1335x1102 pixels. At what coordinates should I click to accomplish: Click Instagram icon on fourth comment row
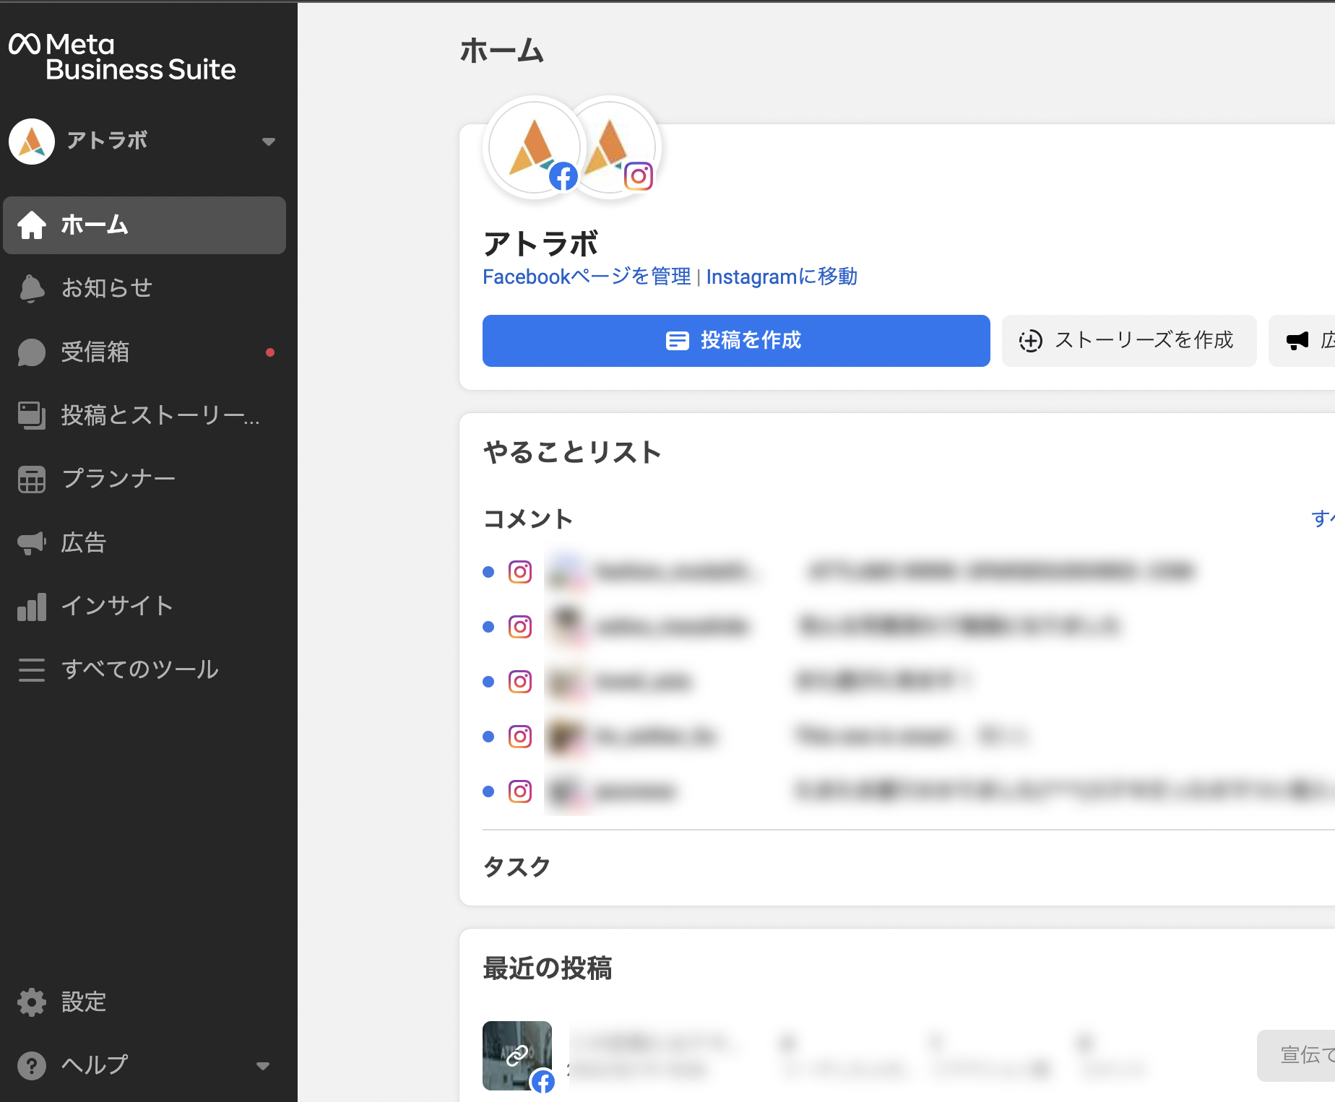pyautogui.click(x=520, y=737)
